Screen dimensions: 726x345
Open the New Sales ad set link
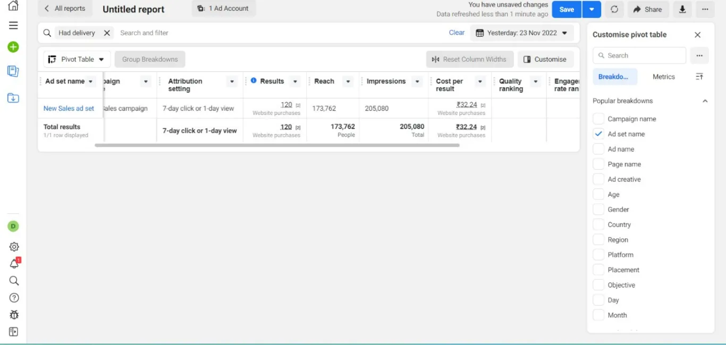click(x=69, y=108)
